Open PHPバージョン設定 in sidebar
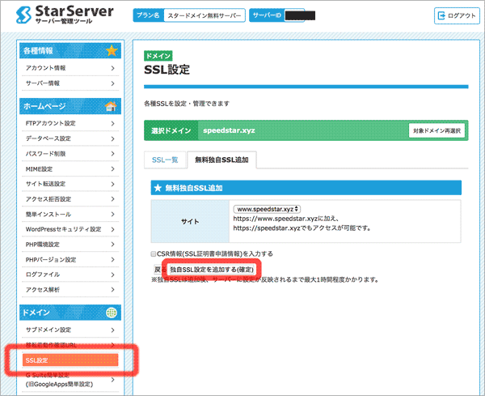This screenshot has height=396, width=485. (x=70, y=260)
